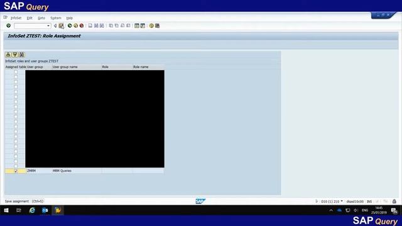Viewport: 402px width, 226px height.
Task: Open the Help menu
Action: coord(70,18)
